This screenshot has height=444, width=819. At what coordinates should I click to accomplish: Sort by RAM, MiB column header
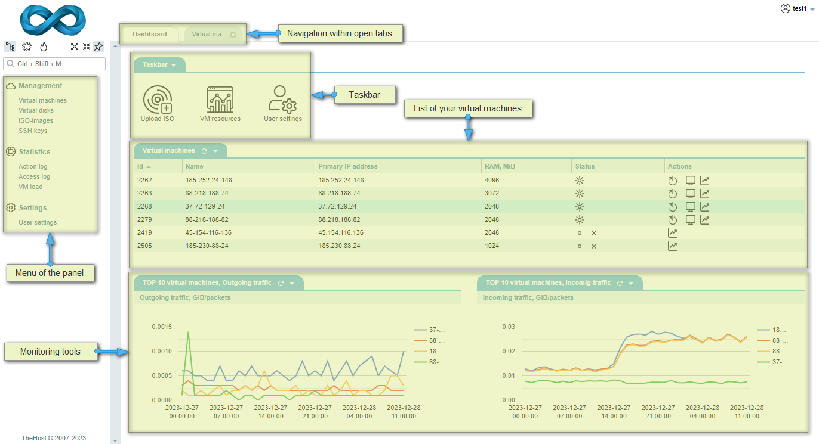click(x=500, y=166)
